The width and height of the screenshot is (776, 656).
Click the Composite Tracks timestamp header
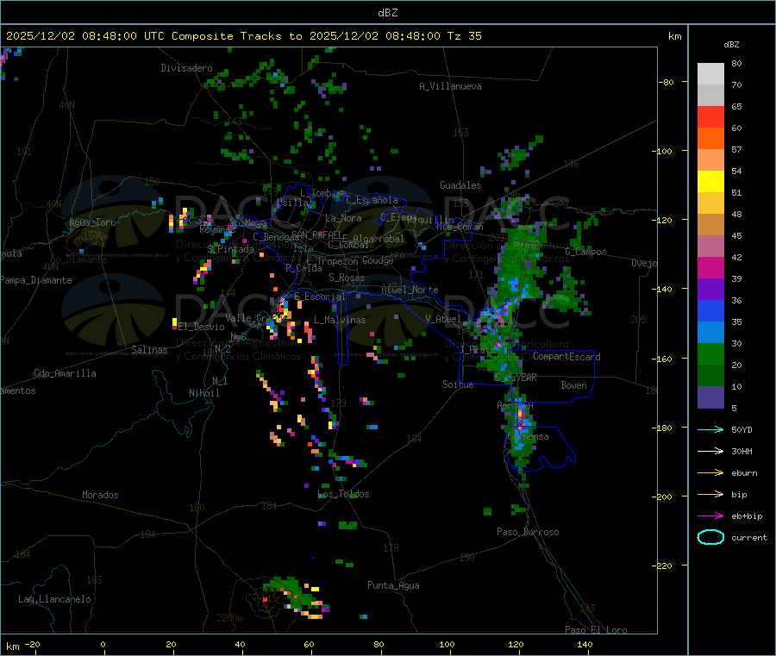pos(243,36)
